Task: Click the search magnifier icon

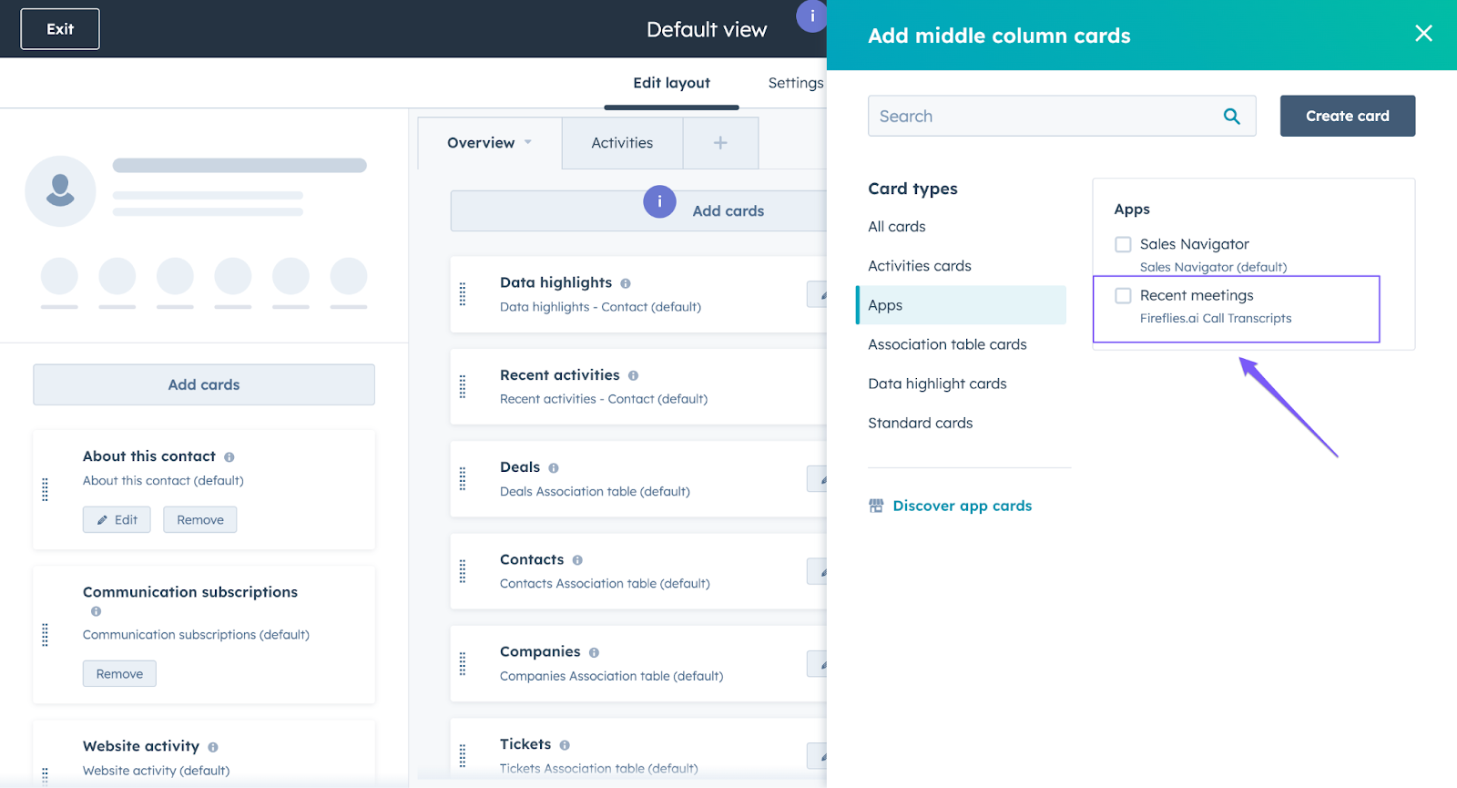Action: click(1231, 117)
